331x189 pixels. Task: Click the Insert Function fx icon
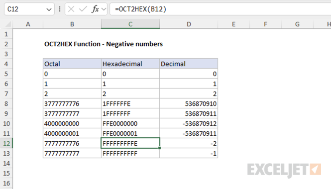[x=95, y=9]
